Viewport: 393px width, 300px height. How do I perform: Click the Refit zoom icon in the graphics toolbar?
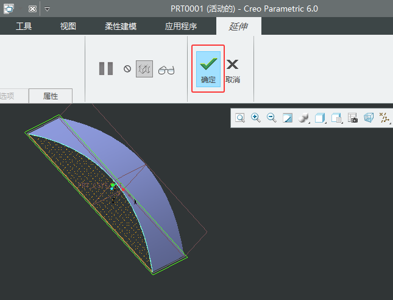[x=240, y=118]
